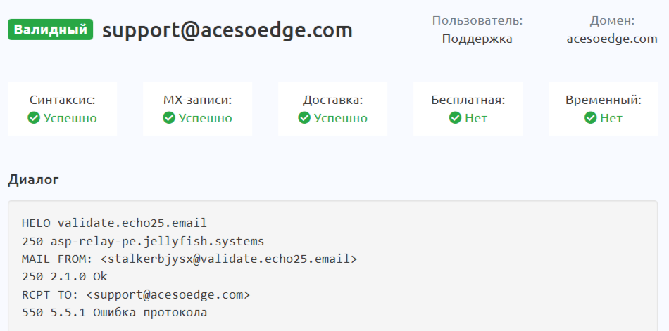Click the Домен label
This screenshot has height=331, width=669.
[612, 20]
